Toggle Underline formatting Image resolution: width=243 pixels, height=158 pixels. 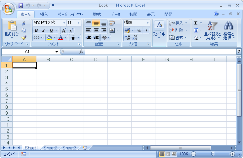(51, 30)
